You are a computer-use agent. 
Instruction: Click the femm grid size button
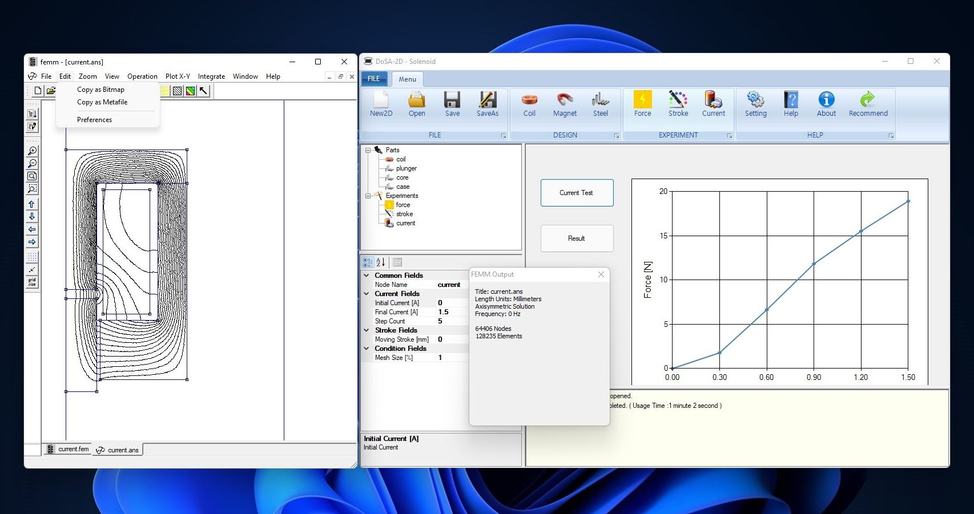[x=32, y=282]
